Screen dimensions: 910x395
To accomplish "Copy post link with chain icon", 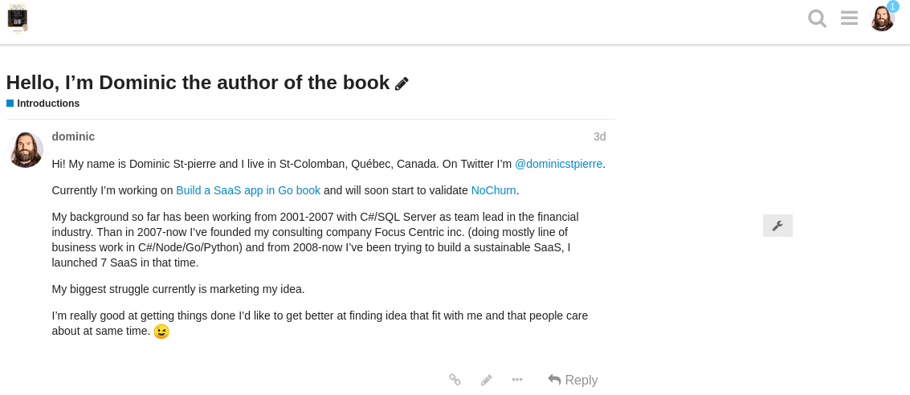I will pos(455,380).
